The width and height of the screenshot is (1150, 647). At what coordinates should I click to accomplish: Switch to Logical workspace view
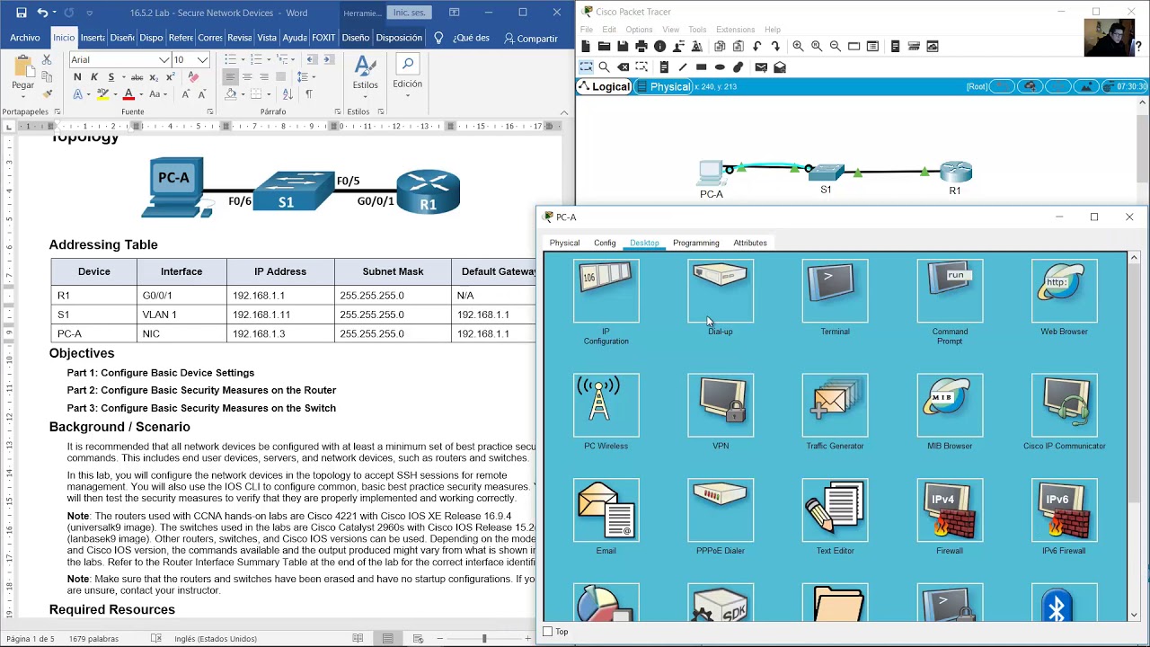pyautogui.click(x=604, y=87)
